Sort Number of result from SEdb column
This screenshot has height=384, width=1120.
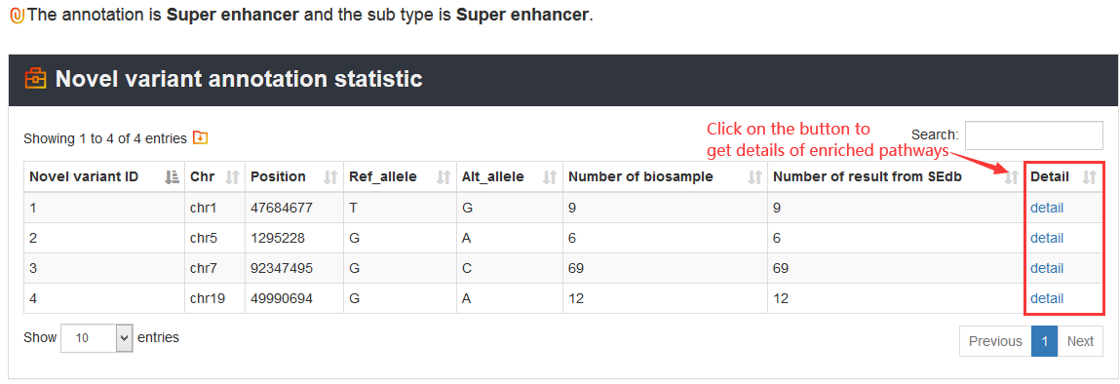coord(1011,177)
